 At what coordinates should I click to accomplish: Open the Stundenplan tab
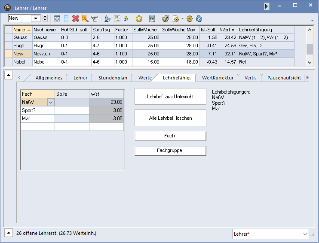tap(113, 78)
